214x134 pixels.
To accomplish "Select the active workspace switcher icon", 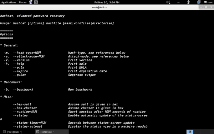I will tap(190, 131).
